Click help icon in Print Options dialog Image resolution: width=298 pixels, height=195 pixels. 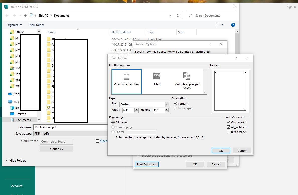[x=236, y=58]
